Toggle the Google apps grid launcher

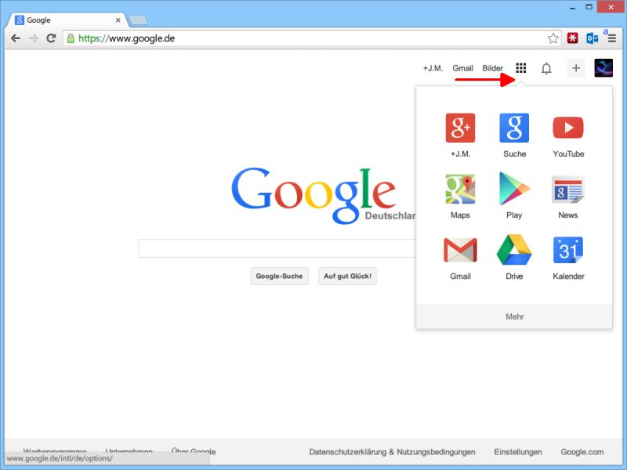pyautogui.click(x=520, y=68)
